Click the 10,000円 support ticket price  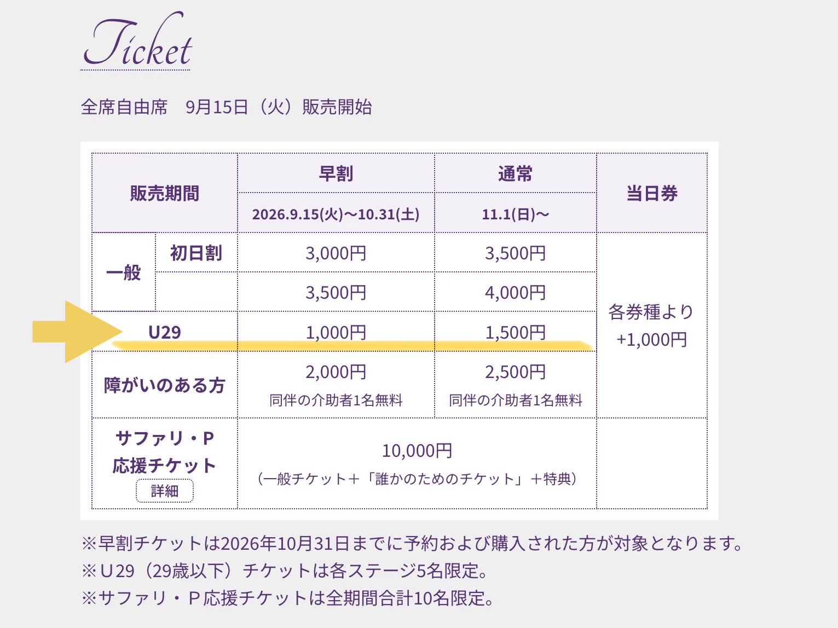[x=417, y=451]
